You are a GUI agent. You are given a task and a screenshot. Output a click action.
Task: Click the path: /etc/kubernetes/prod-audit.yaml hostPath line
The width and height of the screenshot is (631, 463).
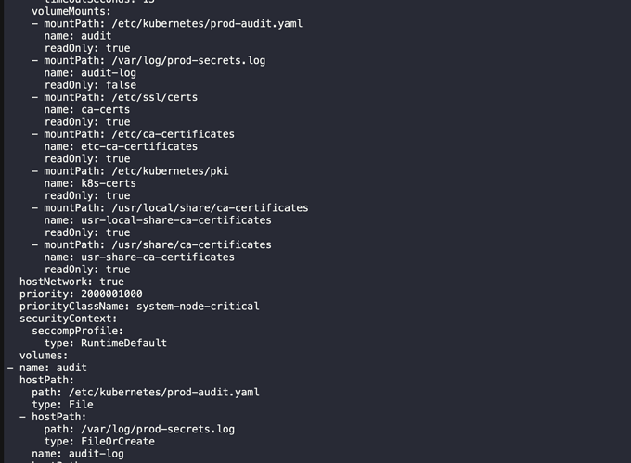[145, 392]
